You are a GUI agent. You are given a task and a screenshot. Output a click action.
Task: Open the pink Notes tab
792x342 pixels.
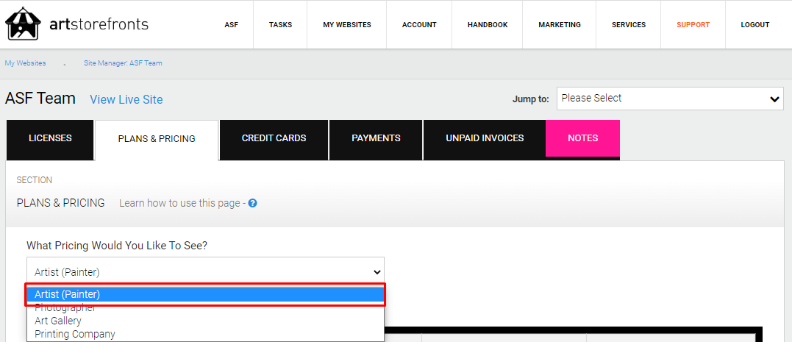click(583, 138)
